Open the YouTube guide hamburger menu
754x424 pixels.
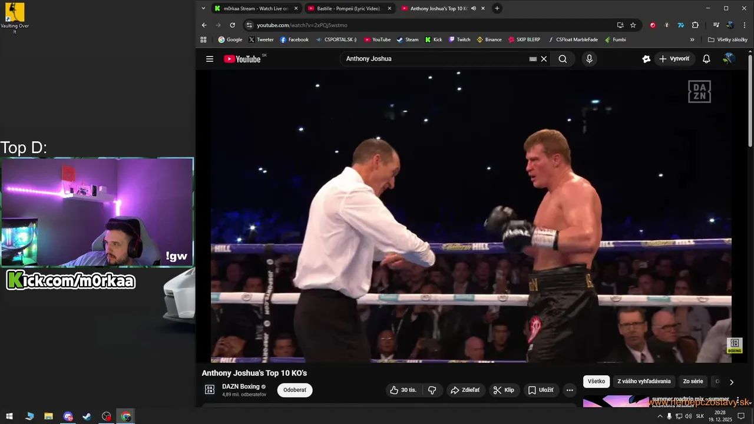point(210,59)
